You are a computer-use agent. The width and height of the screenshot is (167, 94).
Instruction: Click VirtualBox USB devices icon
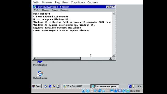coord(104,91)
